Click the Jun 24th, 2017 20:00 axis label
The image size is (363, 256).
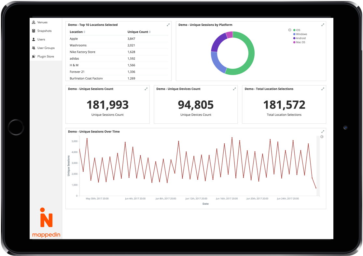pyautogui.click(x=288, y=199)
